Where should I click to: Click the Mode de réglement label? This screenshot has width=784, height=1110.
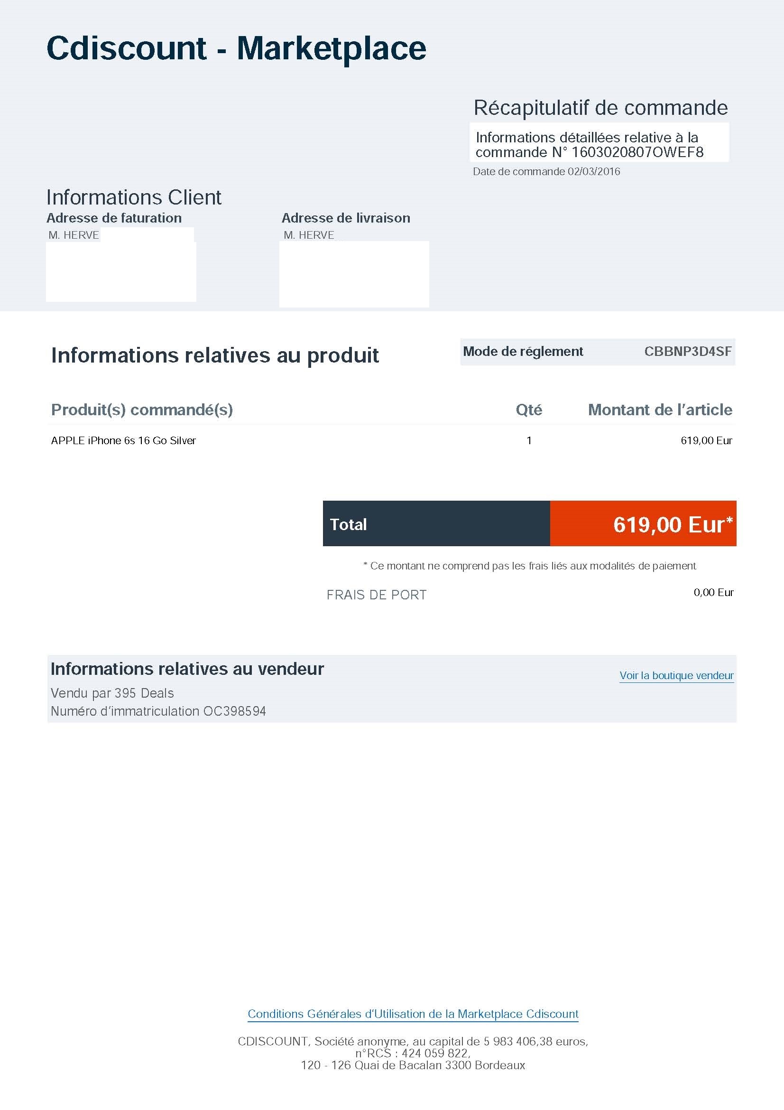[523, 352]
